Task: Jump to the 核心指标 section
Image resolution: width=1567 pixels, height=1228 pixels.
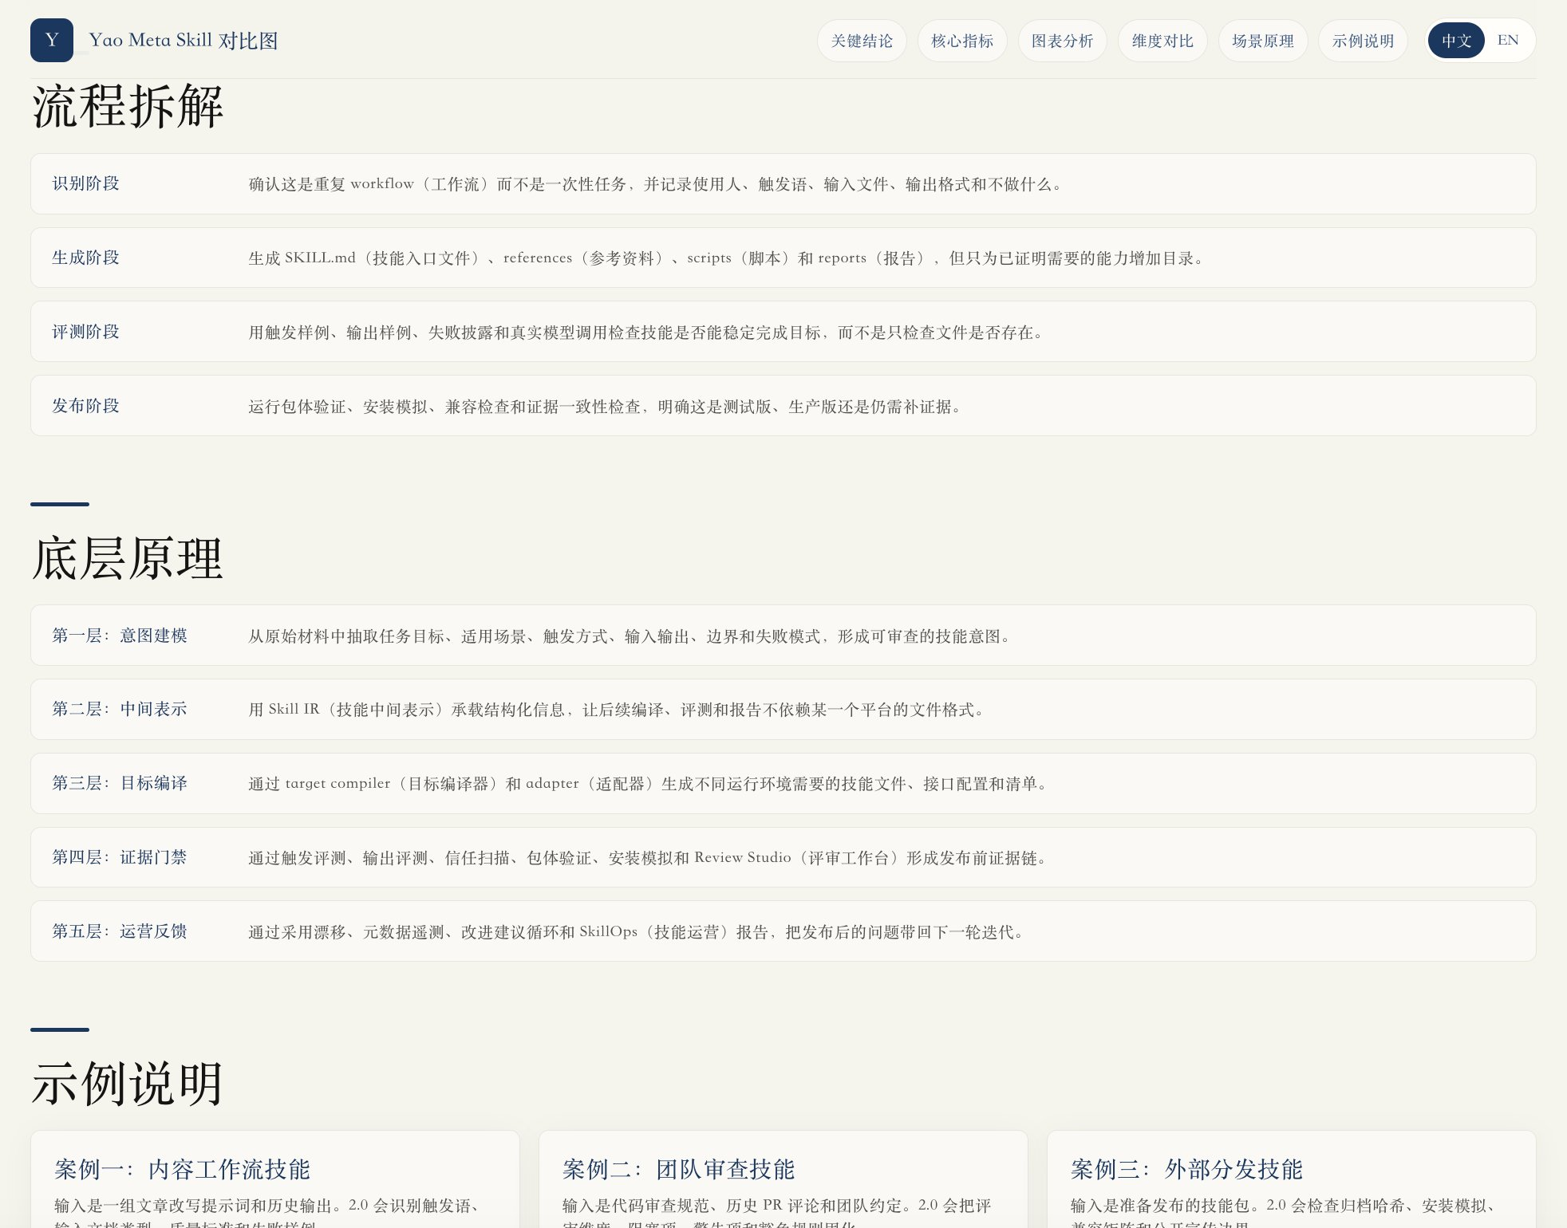Action: tap(962, 41)
